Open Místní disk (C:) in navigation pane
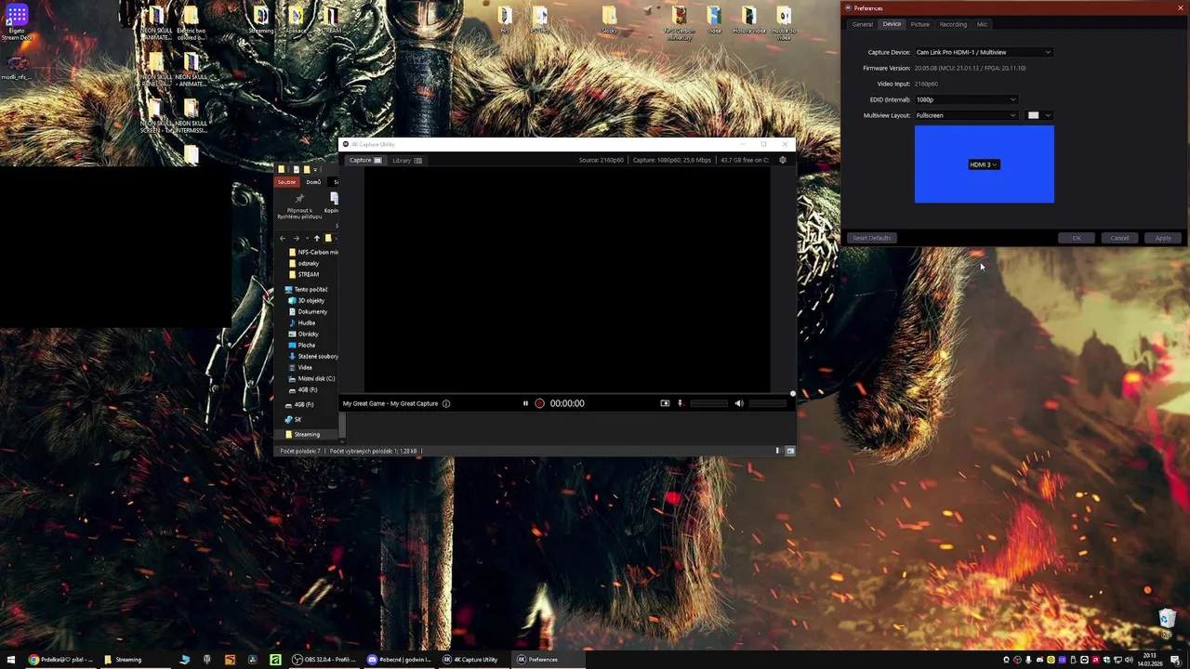The image size is (1190, 669). click(311, 378)
